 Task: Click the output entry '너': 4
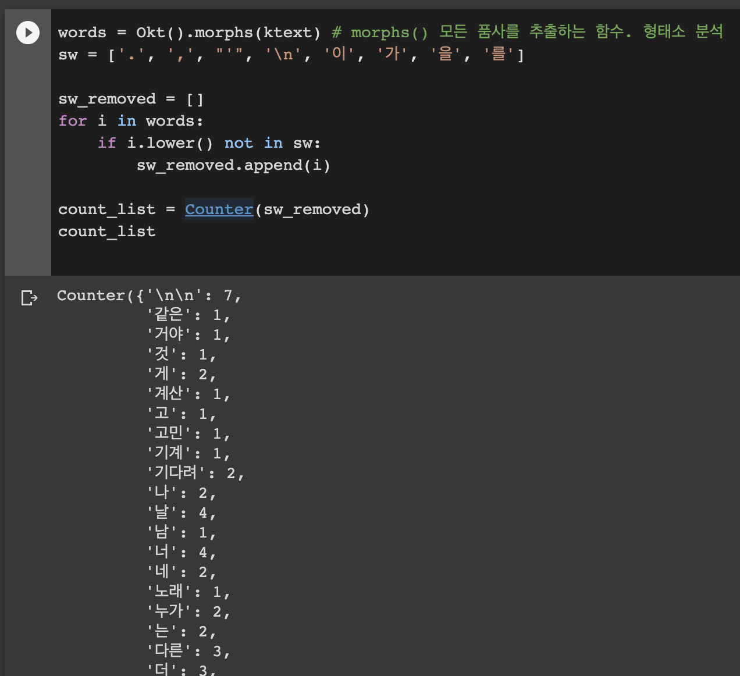coord(182,553)
